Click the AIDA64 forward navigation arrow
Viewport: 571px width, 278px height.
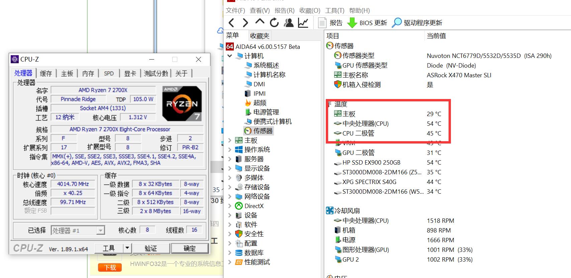click(x=245, y=23)
